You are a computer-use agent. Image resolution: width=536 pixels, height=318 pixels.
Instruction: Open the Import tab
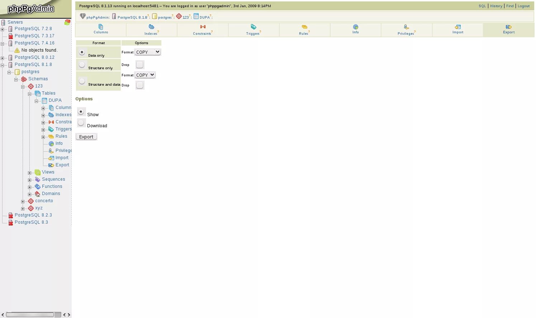[x=458, y=29]
